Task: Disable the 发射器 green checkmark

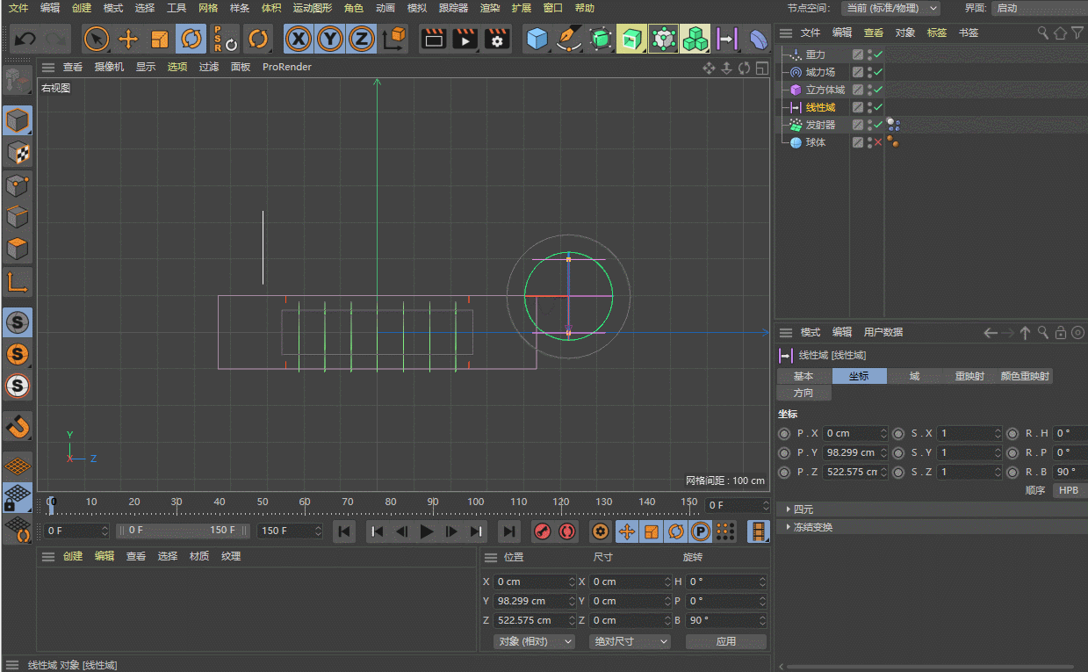Action: [x=877, y=125]
